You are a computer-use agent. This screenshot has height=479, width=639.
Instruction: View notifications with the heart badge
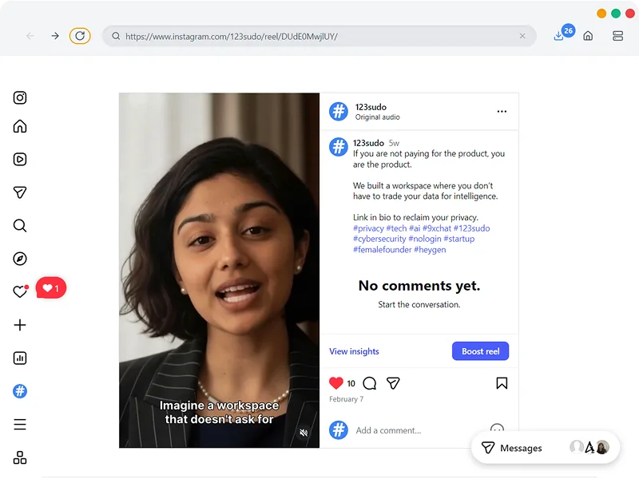click(x=19, y=291)
